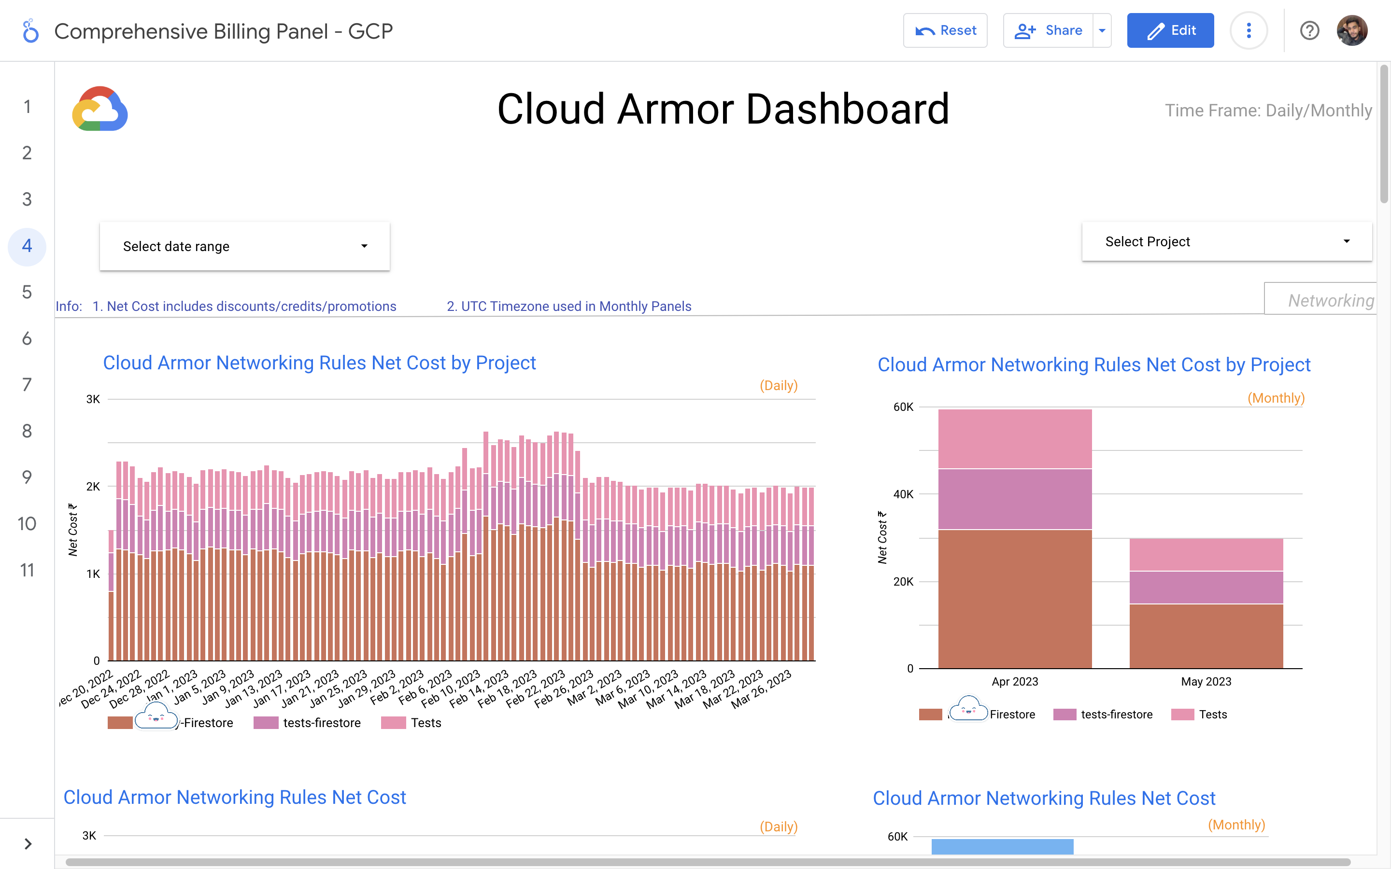1391x869 pixels.
Task: Toggle Tests series in monthly chart legend
Action: tap(1212, 715)
